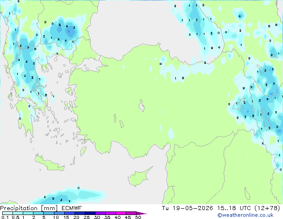Click the 35–40 mm violet legend swatch
The width and height of the screenshot is (283, 219).
(110, 213)
